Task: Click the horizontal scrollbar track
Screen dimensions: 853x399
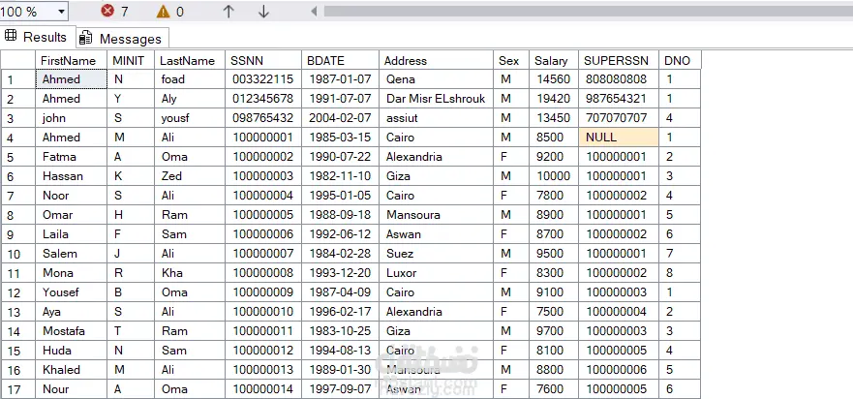Action: click(588, 11)
